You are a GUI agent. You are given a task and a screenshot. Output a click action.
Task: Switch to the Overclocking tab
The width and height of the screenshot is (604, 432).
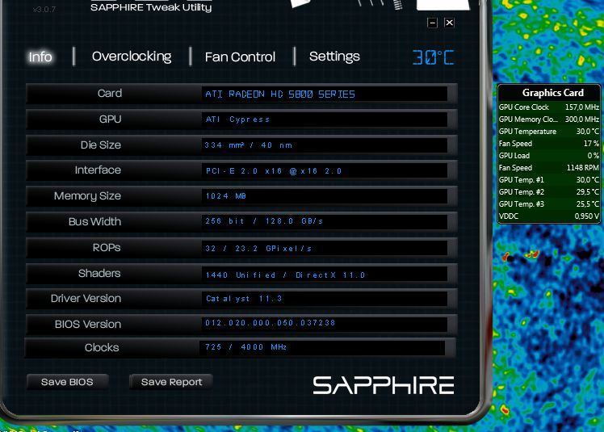[132, 57]
